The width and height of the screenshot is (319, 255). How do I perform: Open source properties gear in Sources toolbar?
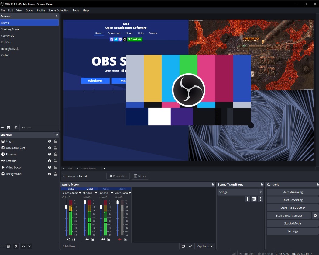tap(16, 246)
